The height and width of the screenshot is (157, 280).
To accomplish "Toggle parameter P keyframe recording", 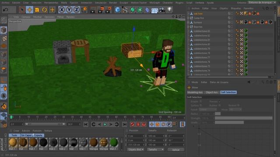I will click(169, 124).
